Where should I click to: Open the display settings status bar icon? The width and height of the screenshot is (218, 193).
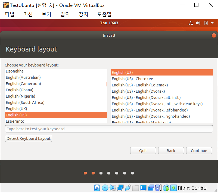point(143,188)
